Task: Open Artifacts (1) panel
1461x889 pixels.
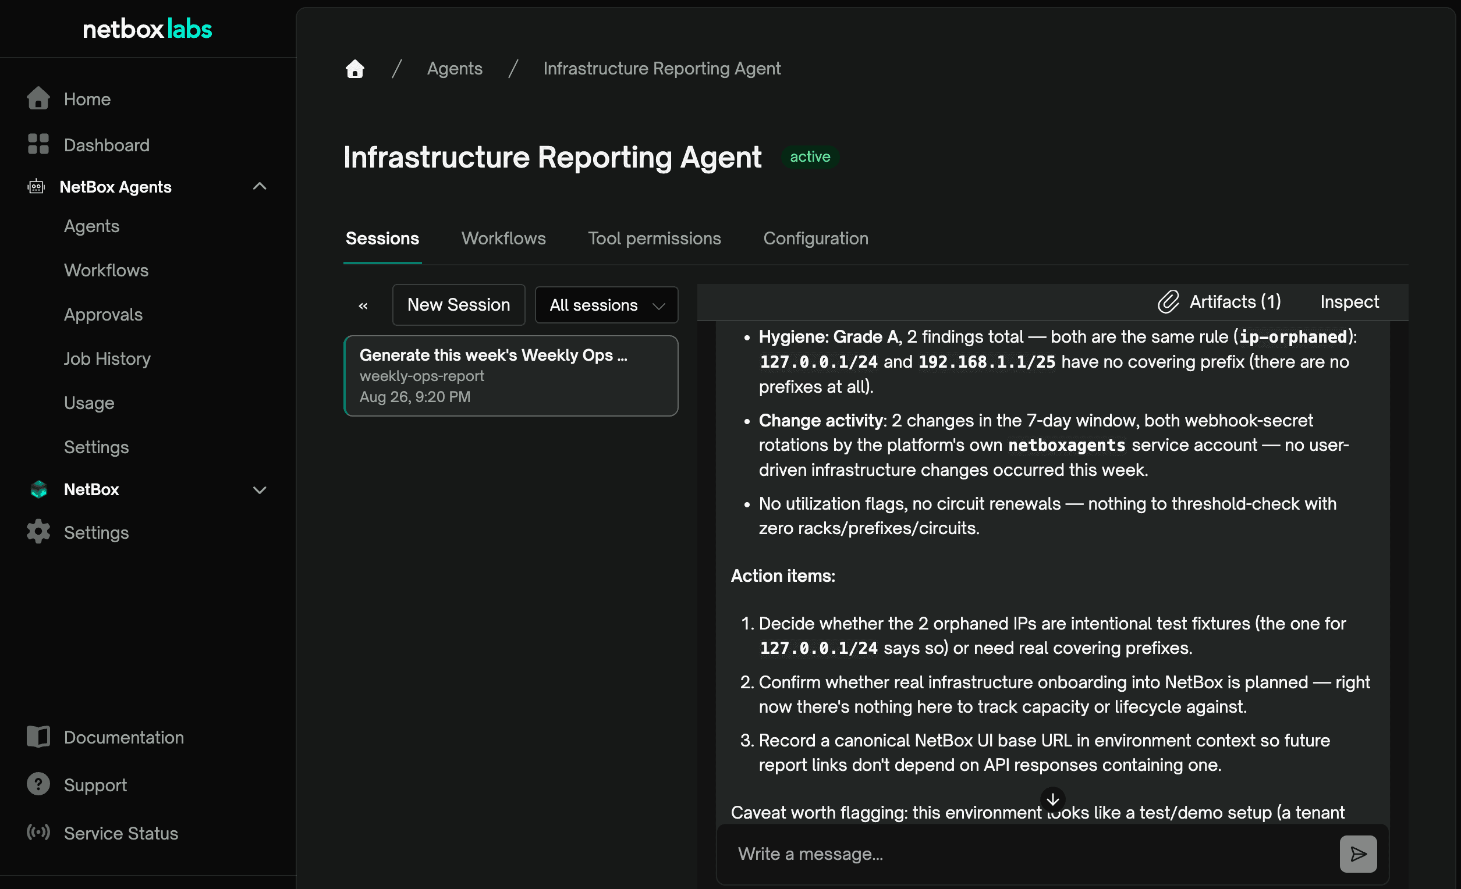Action: coord(1219,302)
